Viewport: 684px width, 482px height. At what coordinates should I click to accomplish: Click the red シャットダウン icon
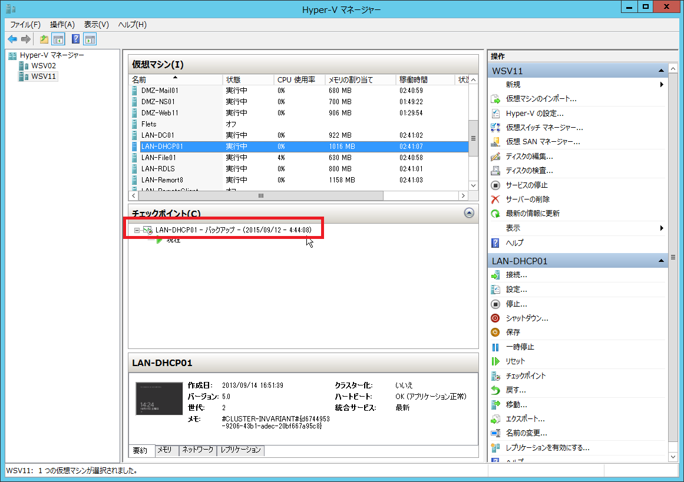click(495, 318)
